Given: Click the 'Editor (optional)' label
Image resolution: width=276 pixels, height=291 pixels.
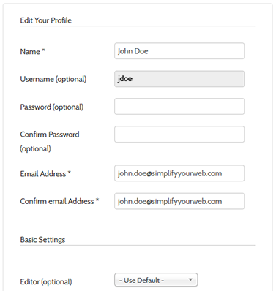Looking at the screenshot, I should tap(46, 281).
